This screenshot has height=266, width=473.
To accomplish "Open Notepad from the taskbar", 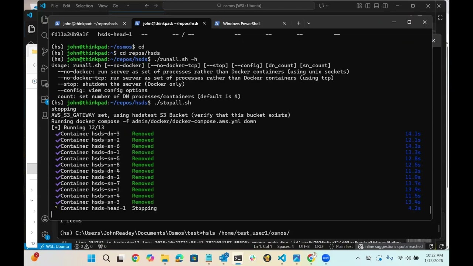I will (x=208, y=258).
